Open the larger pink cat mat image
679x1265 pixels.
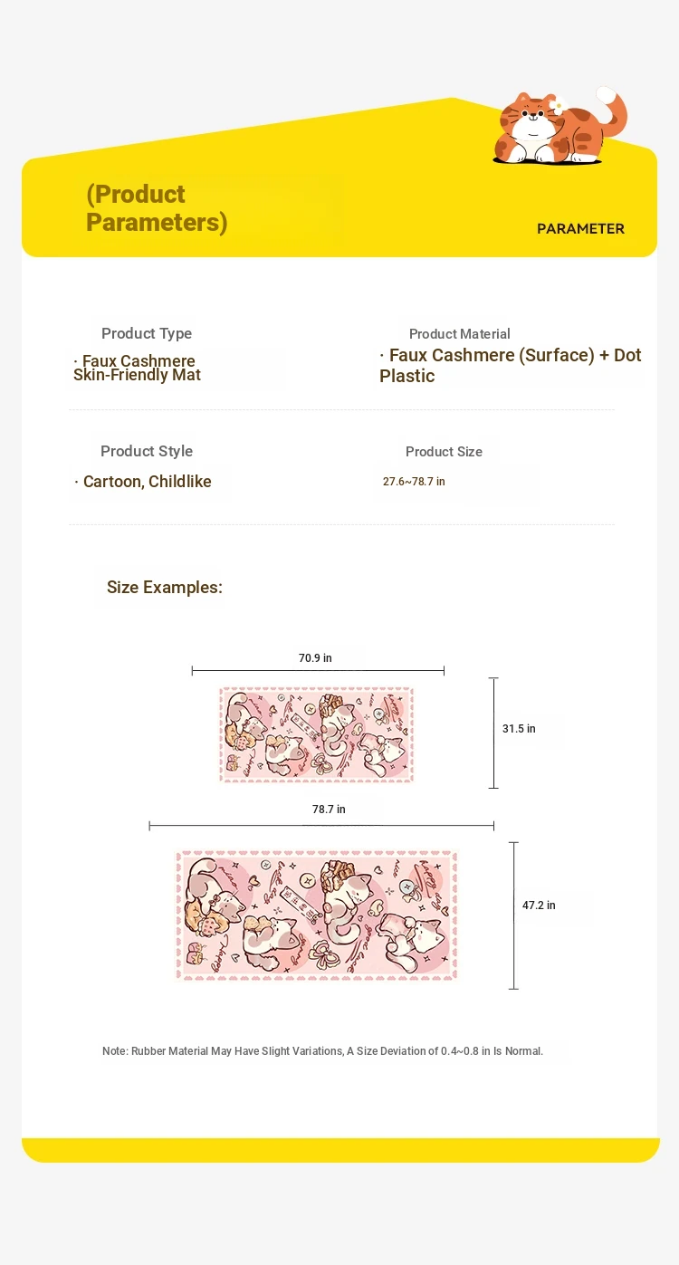coord(317,915)
